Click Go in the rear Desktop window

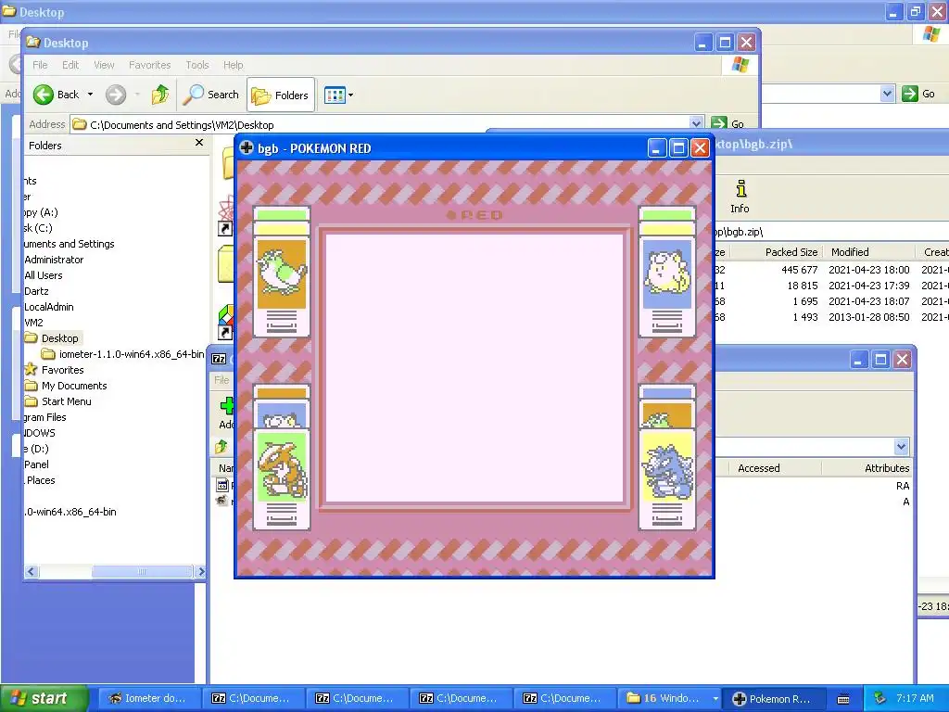918,94
